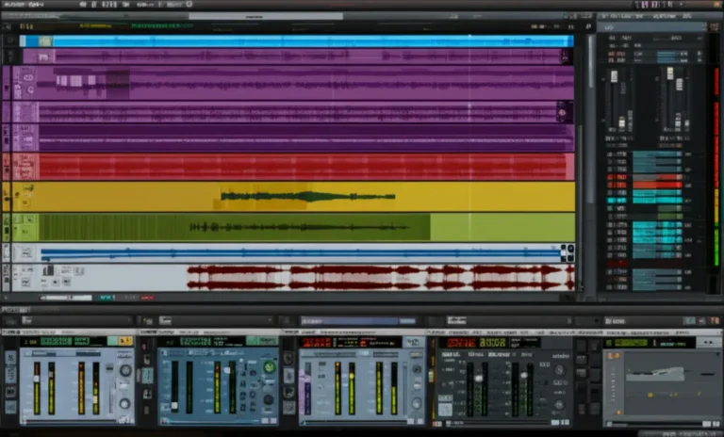The width and height of the screenshot is (724, 437).
Task: Click the right channel fader in the mixer panel
Action: pyautogui.click(x=670, y=73)
